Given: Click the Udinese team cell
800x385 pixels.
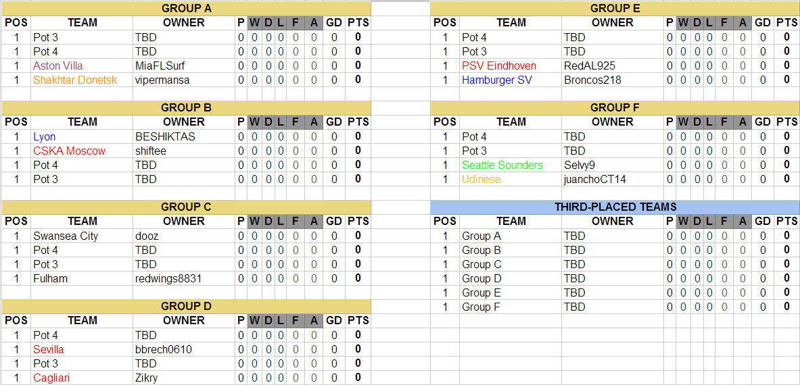Looking at the screenshot, I should [x=481, y=179].
